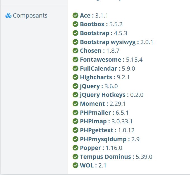The width and height of the screenshot is (190, 175).
Task: Click the check icon beside jQuery 3.6.0
Action: click(x=75, y=86)
